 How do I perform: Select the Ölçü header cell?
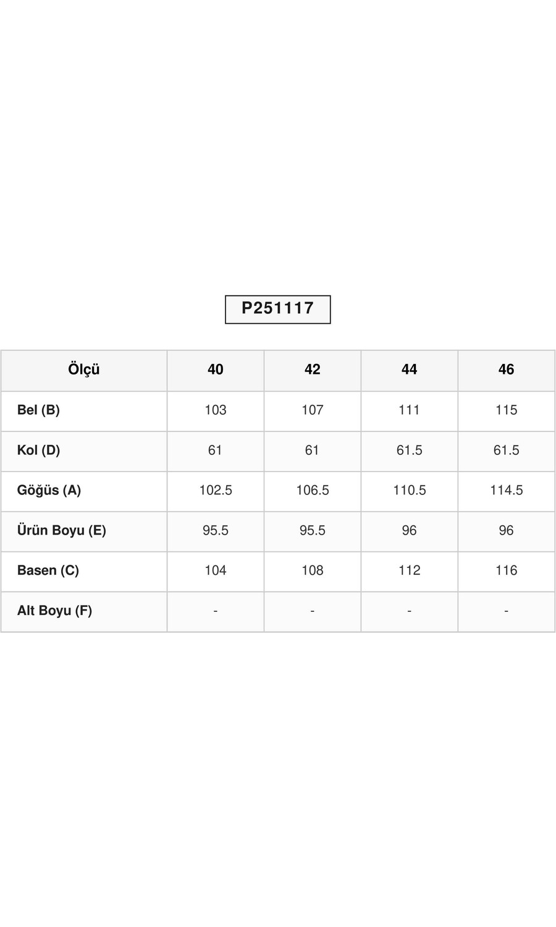coord(84,370)
